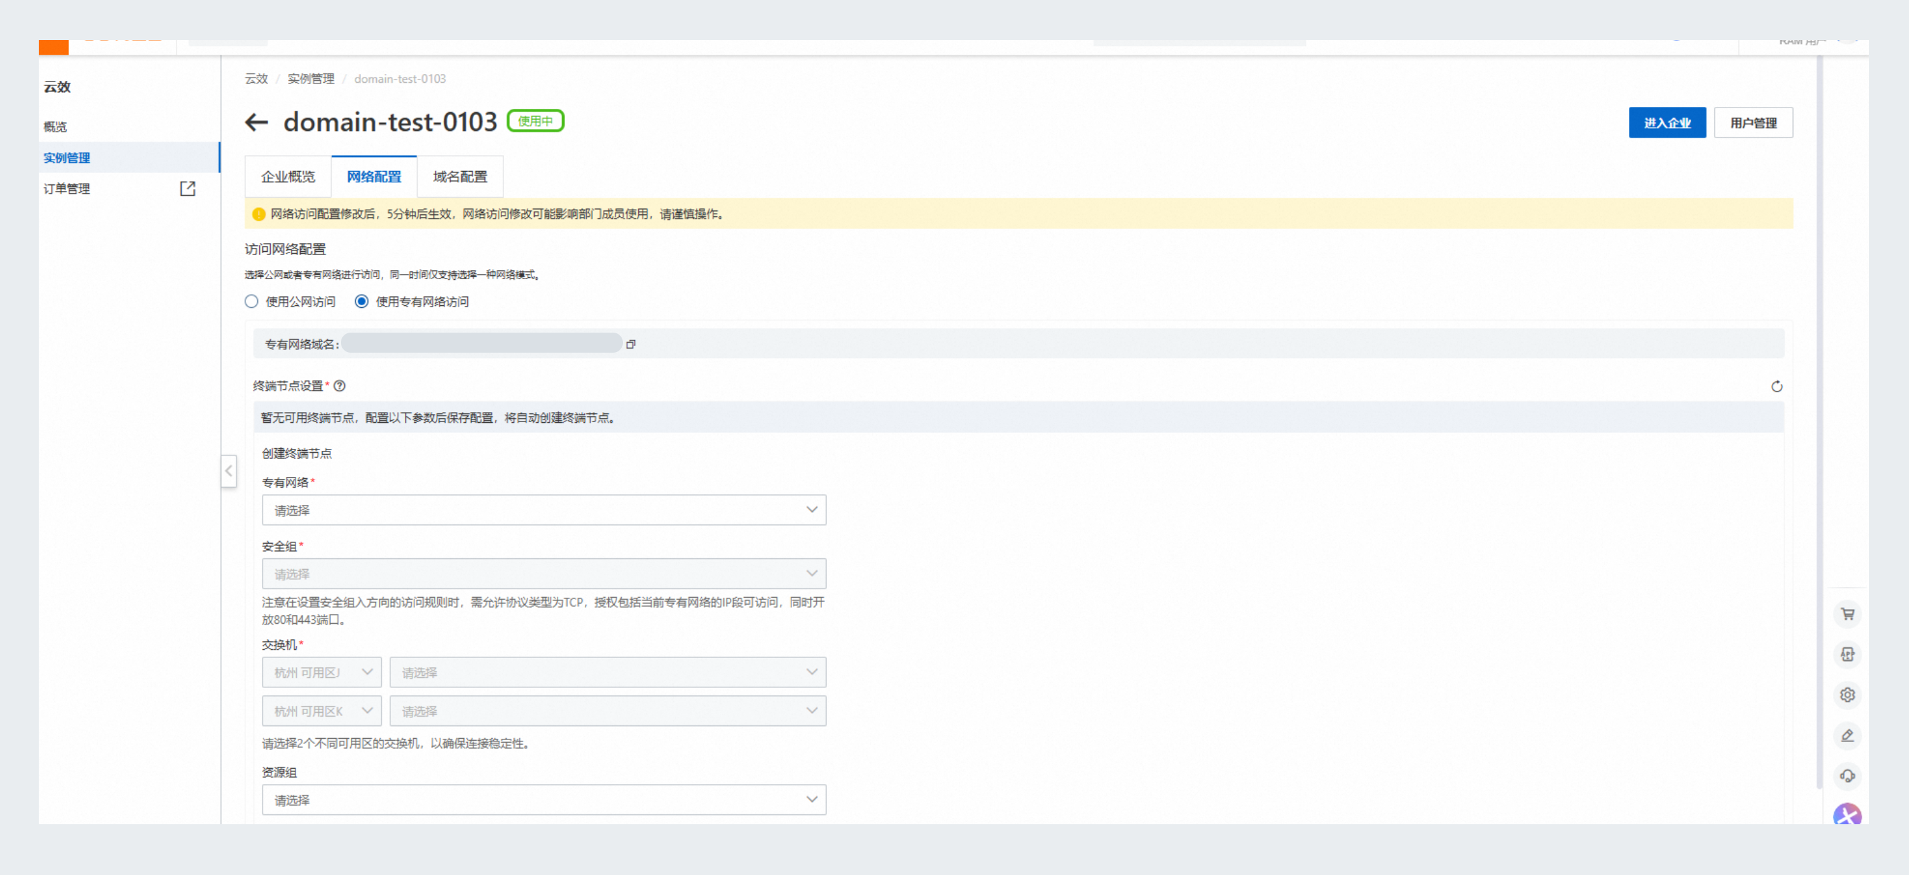Screen dimensions: 1909x875
Task: Refresh the 终端节点设置 list
Action: [1777, 387]
